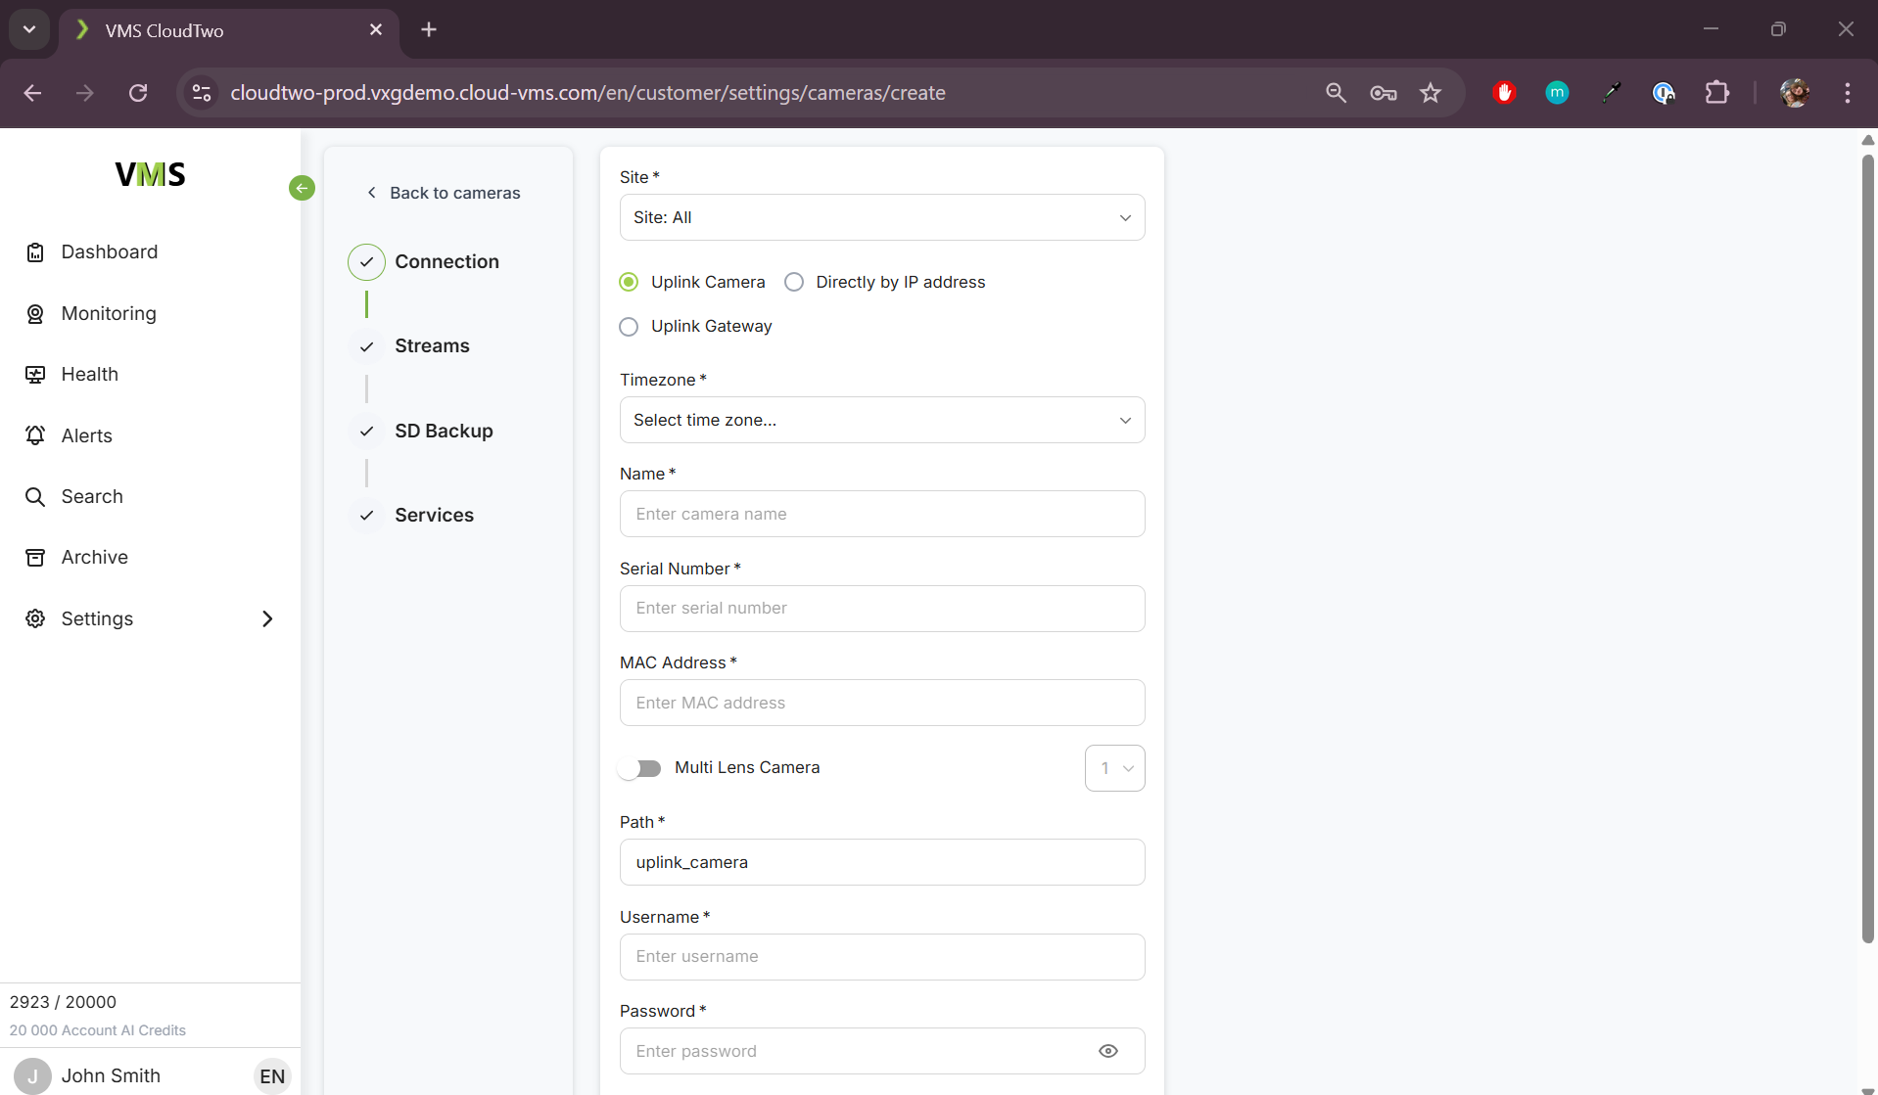This screenshot has height=1095, width=1878.
Task: Select Directly by IP address option
Action: click(x=794, y=283)
